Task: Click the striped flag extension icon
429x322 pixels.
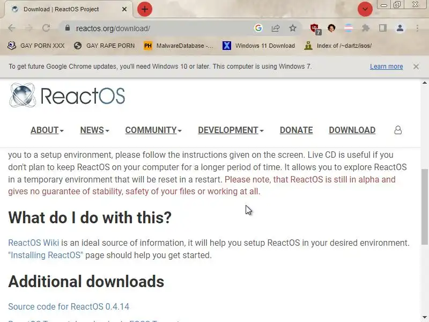Action: pos(348,28)
